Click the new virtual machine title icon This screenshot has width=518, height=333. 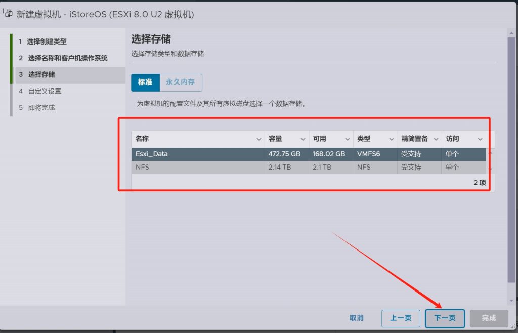coord(7,13)
